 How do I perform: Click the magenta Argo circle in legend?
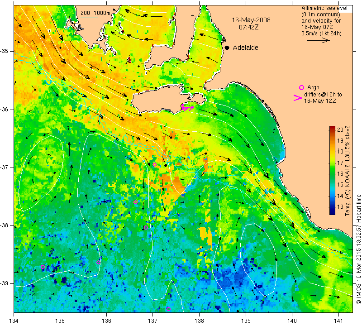[x=301, y=87]
